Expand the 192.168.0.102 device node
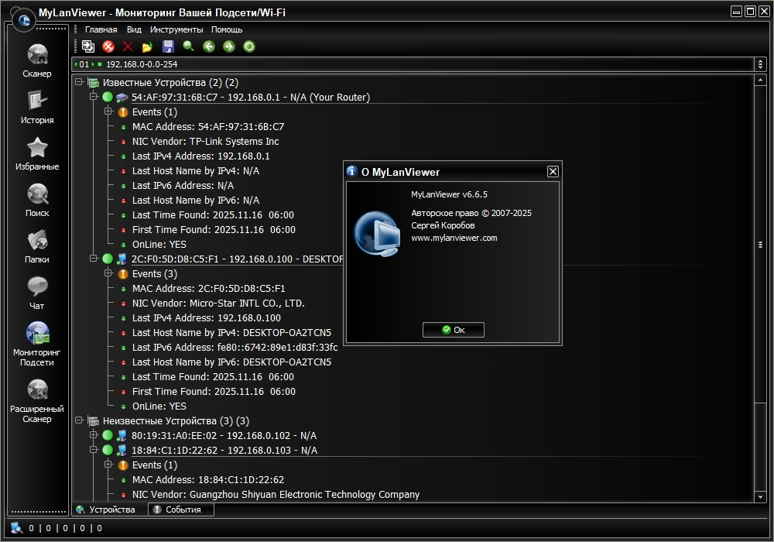This screenshot has height=542, width=774. [94, 435]
